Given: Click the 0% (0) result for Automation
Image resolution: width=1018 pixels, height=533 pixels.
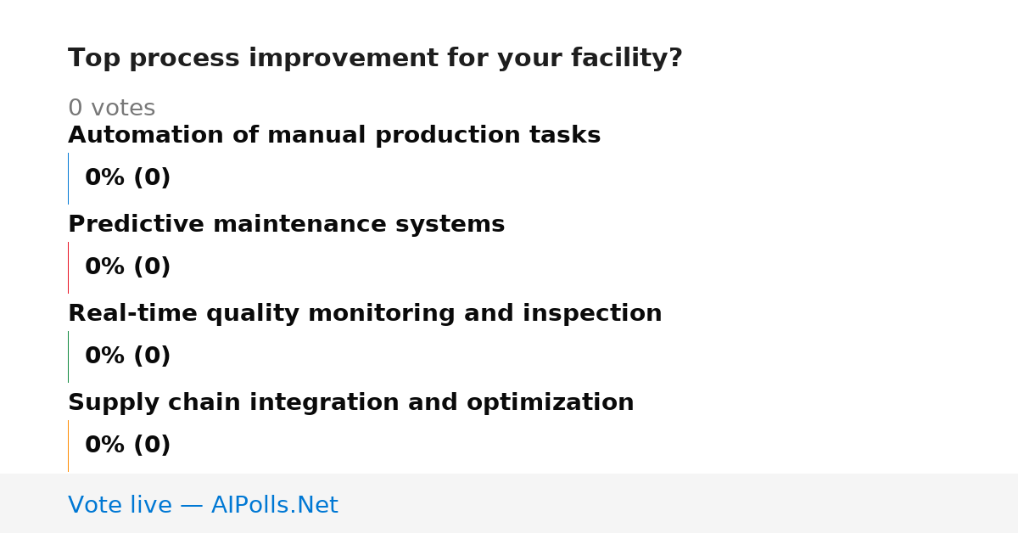Looking at the screenshot, I should pyautogui.click(x=127, y=178).
